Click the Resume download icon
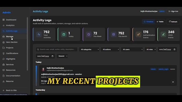 pos(3,81)
